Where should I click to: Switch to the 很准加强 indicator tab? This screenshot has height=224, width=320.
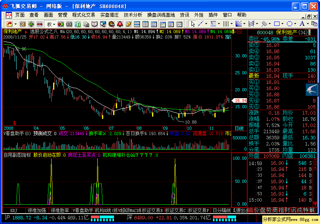[37, 210]
